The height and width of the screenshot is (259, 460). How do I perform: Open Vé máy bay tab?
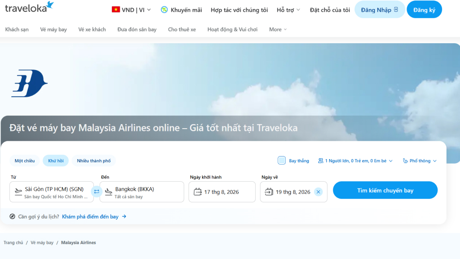coord(53,29)
